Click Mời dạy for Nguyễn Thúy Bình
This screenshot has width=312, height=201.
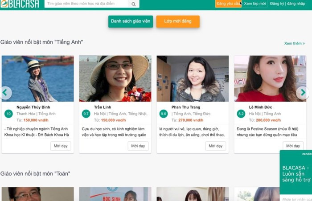[x=61, y=146]
